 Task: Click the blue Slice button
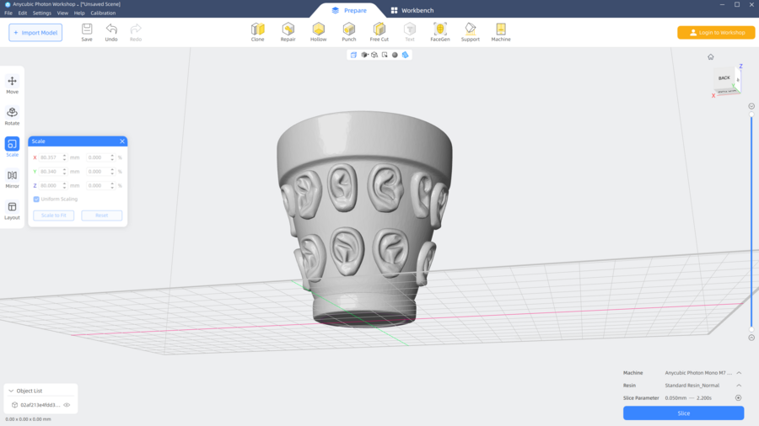(683, 413)
